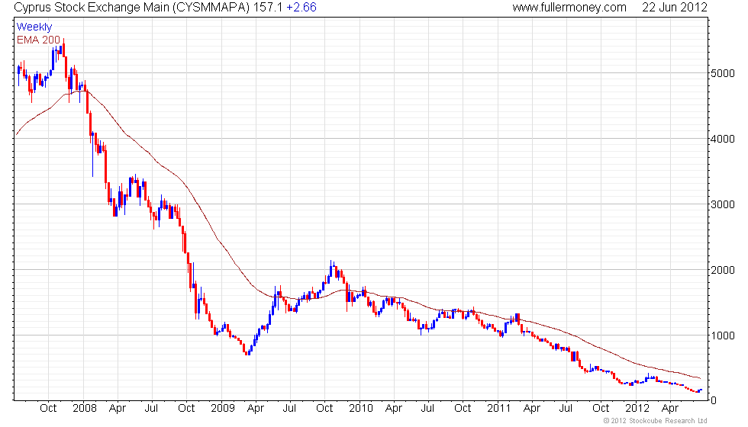Click the chart title "Cyprus Stock Exchange Main (CYSMMAPA)"

point(132,8)
